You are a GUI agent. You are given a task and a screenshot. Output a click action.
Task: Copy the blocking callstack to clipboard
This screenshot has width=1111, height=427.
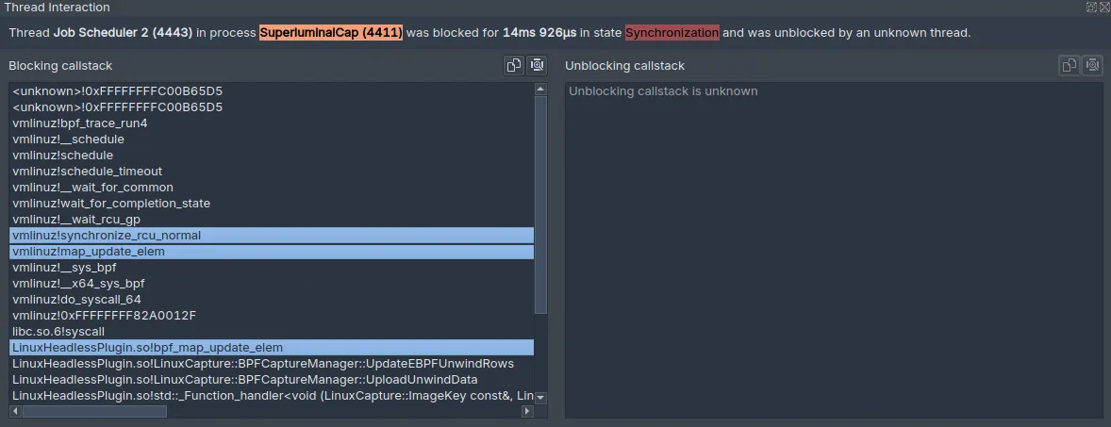pos(514,65)
